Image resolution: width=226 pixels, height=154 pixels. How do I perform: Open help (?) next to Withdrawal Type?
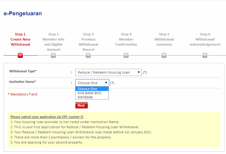[145, 72]
